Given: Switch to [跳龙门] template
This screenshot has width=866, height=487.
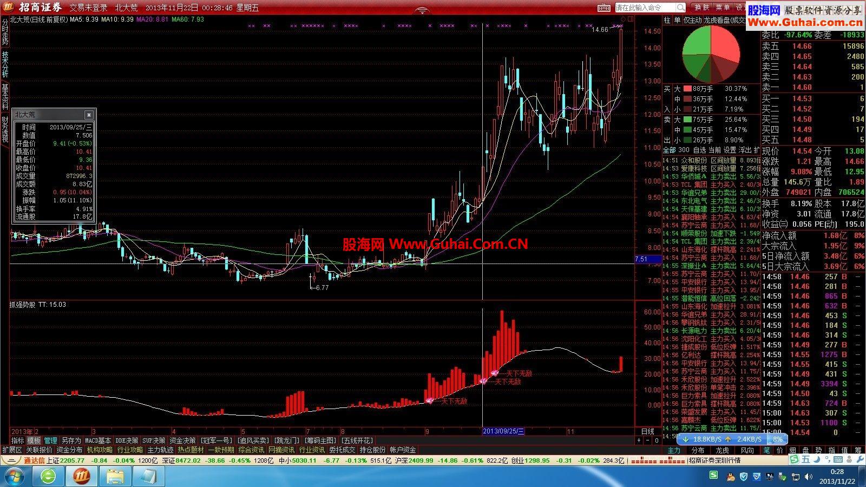Looking at the screenshot, I should click(x=286, y=441).
